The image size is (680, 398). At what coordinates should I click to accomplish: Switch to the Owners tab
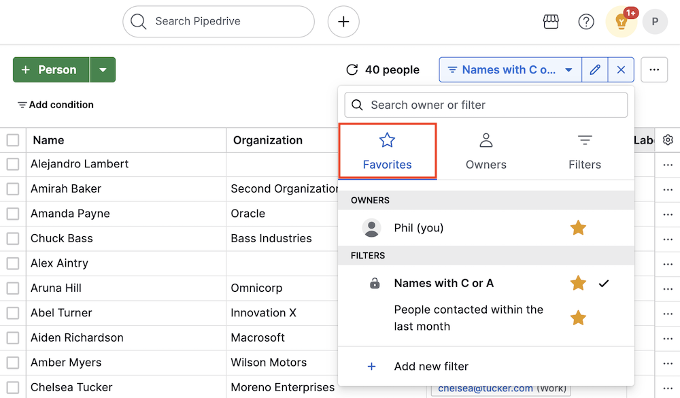click(486, 151)
